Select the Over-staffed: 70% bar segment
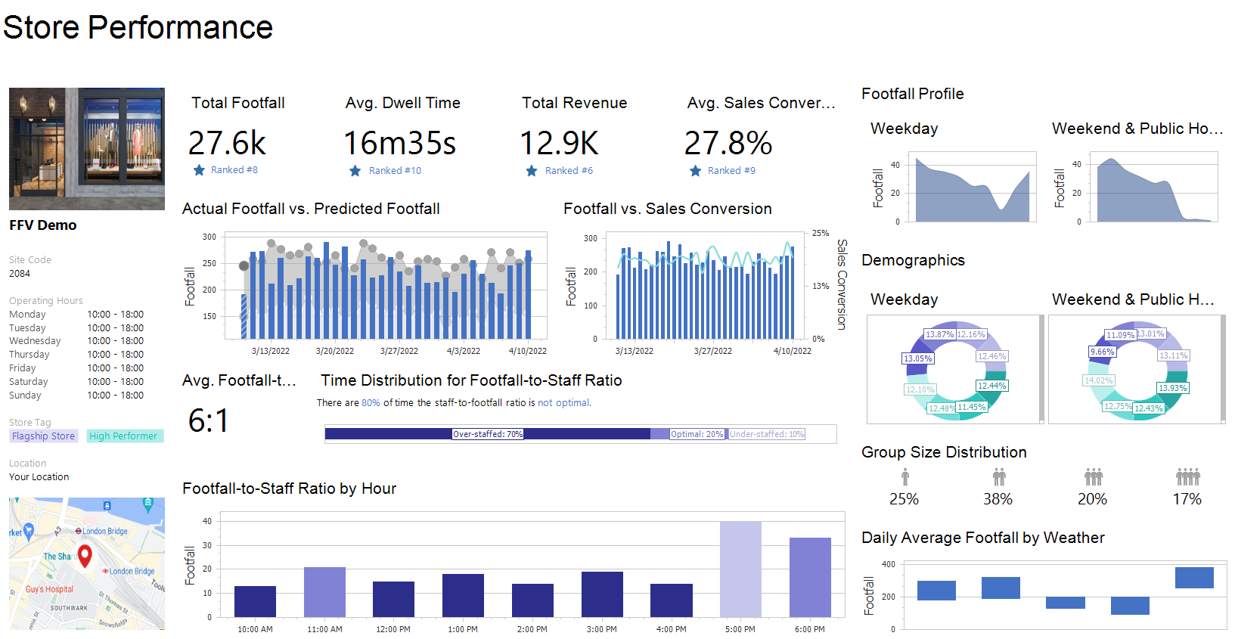The width and height of the screenshot is (1235, 639). [487, 434]
